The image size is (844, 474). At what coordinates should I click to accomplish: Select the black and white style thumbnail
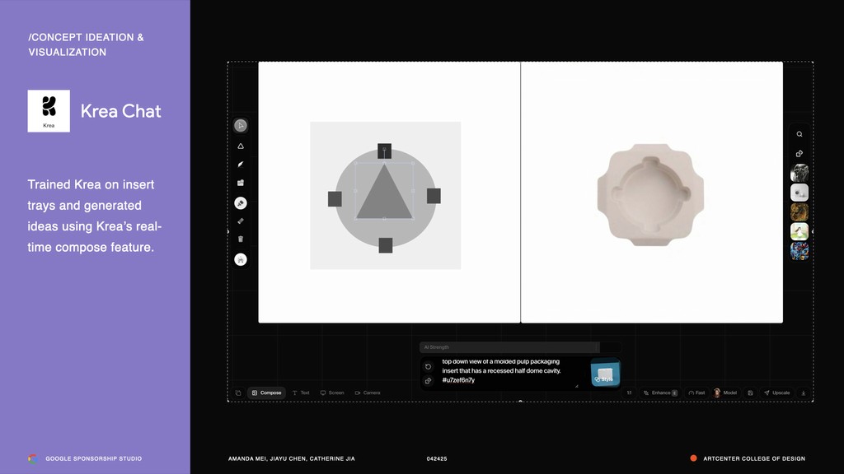799,173
